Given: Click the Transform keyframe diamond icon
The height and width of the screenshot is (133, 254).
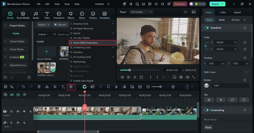Looking at the screenshot, I should click(245, 28).
